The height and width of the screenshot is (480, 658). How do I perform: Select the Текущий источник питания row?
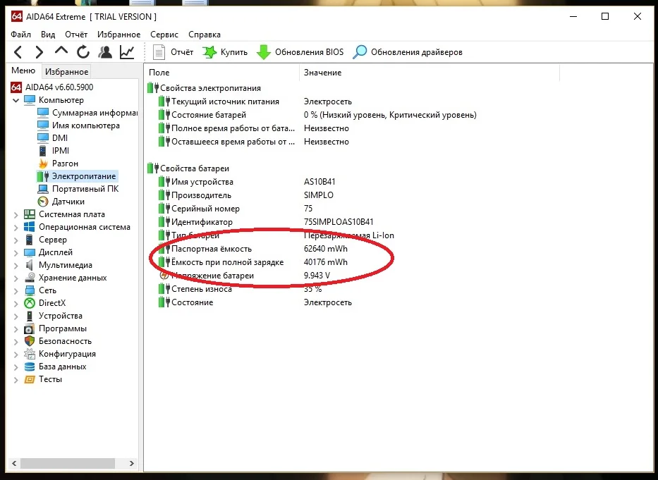(255, 101)
